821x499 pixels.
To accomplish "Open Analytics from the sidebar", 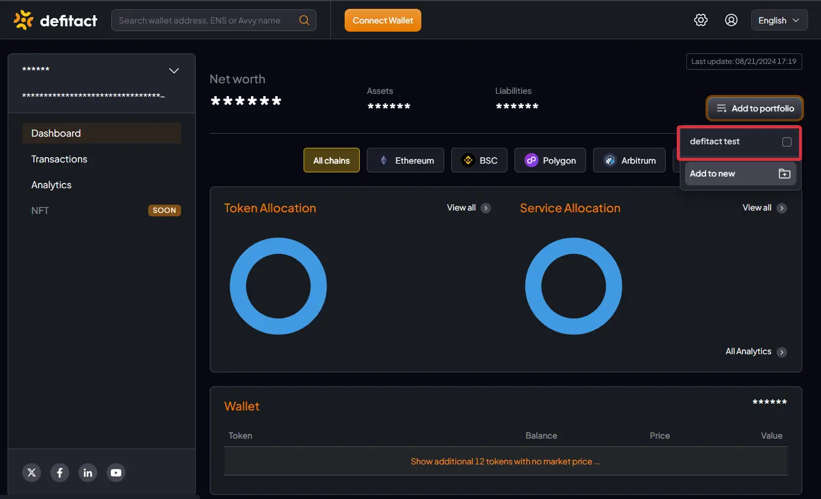I will coord(52,185).
